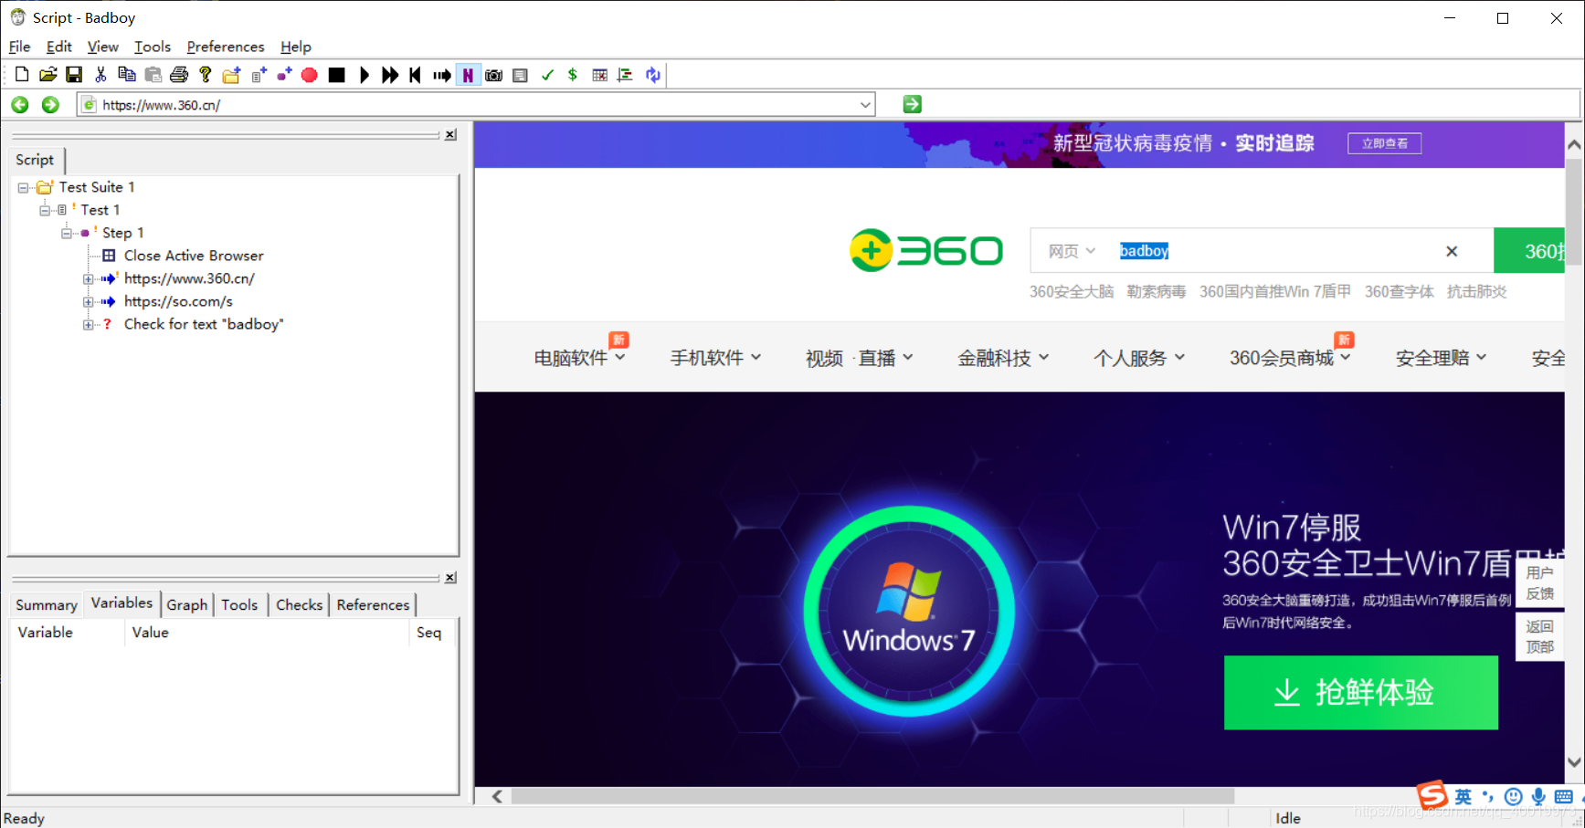The width and height of the screenshot is (1585, 828).
Task: Open the Help menu
Action: click(296, 47)
